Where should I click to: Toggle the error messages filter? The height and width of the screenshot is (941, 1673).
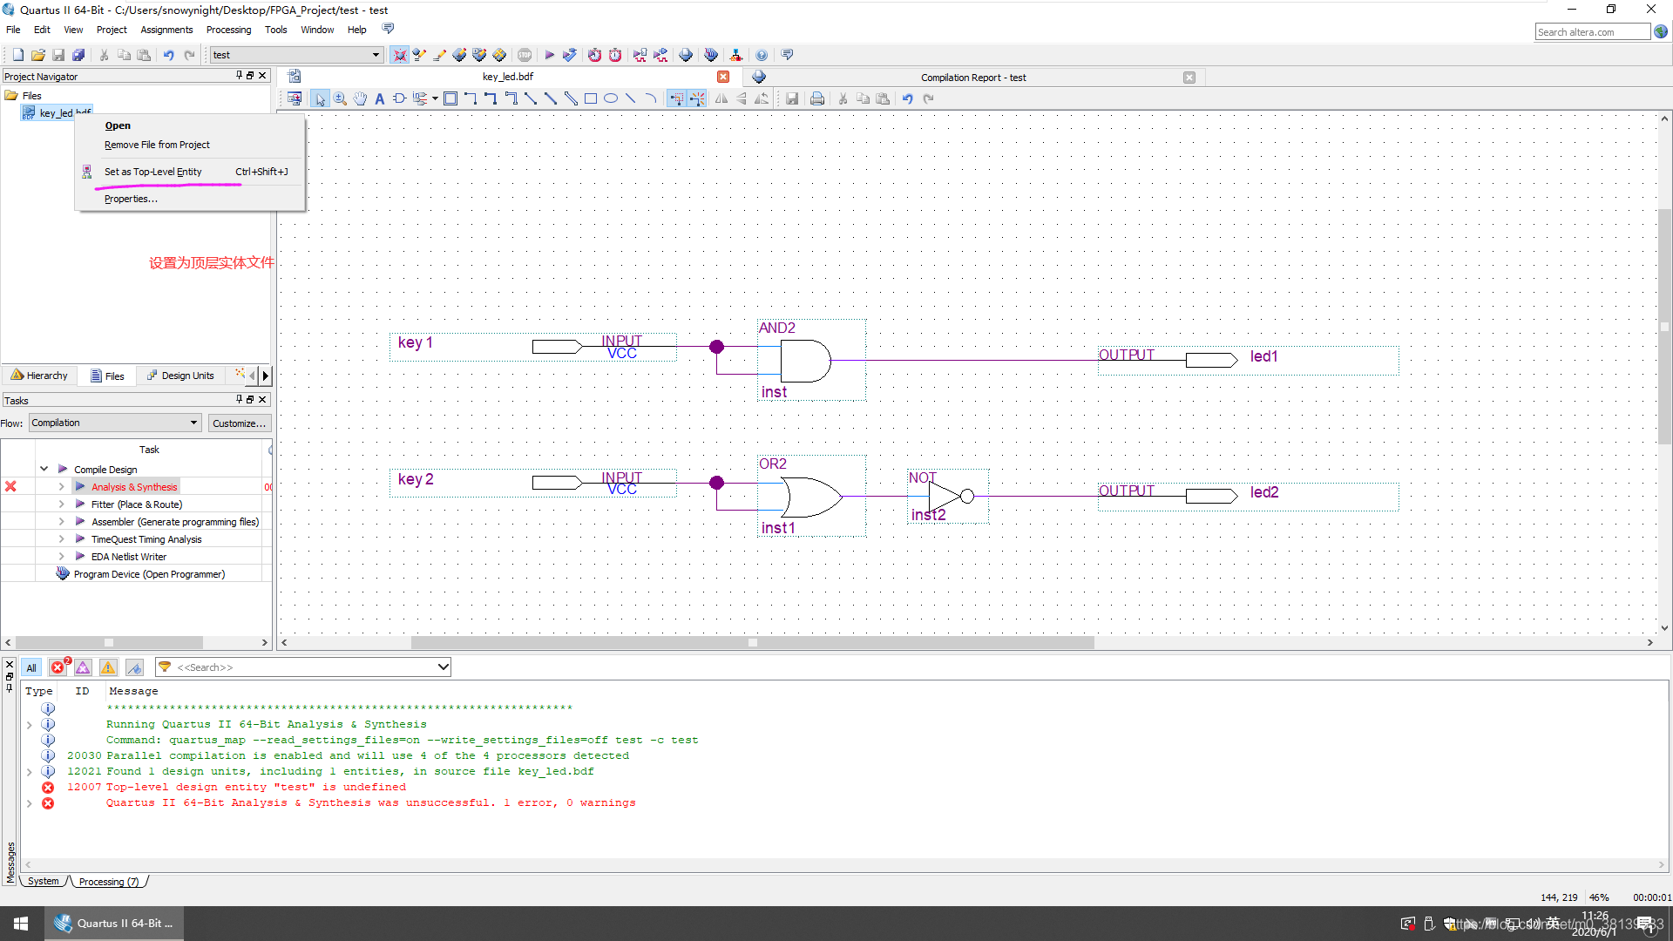(x=58, y=667)
